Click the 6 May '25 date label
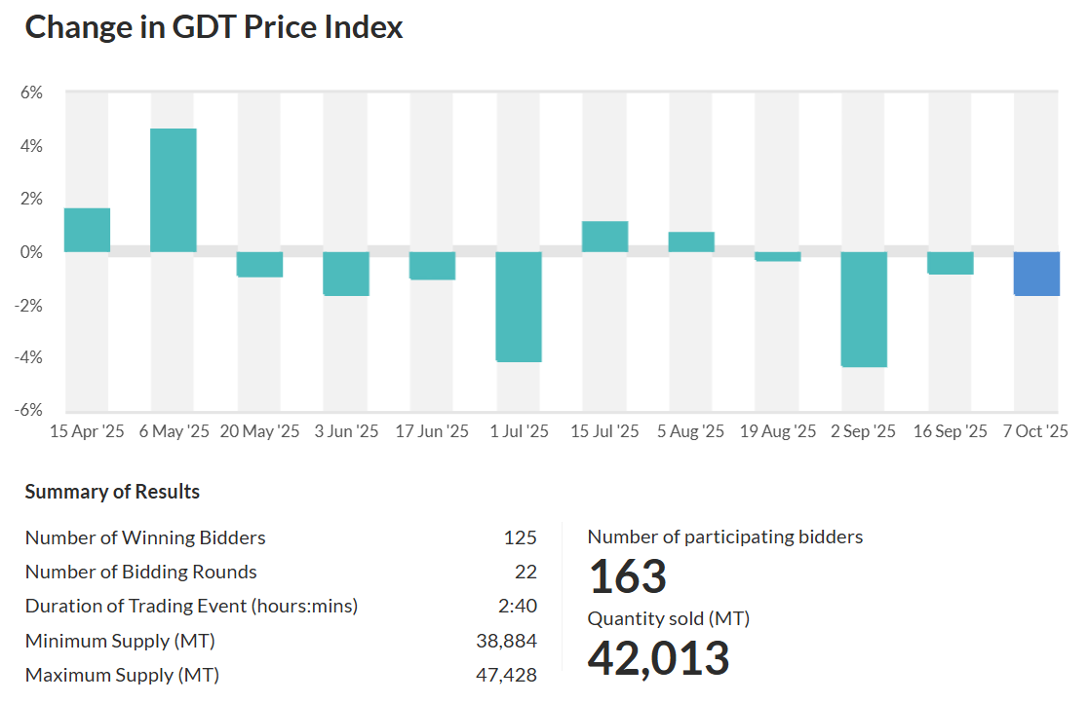 (174, 431)
